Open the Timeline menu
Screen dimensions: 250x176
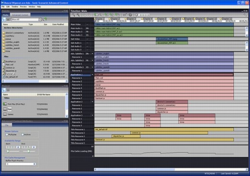(x=15, y=7)
